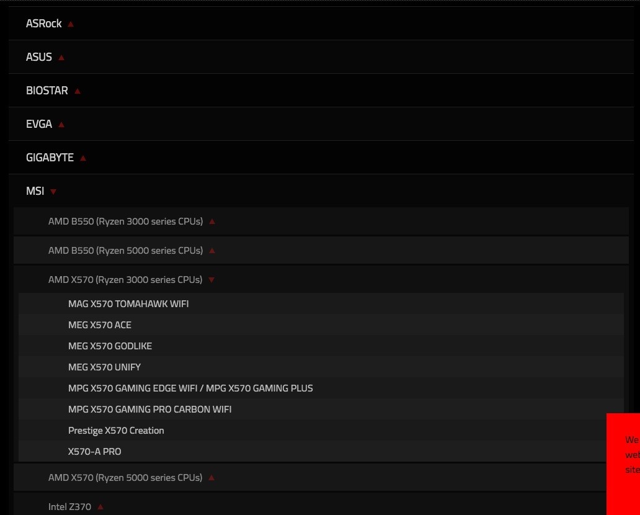The width and height of the screenshot is (640, 515).
Task: Click the red arrow next to Intel Z370
Action: tap(100, 507)
